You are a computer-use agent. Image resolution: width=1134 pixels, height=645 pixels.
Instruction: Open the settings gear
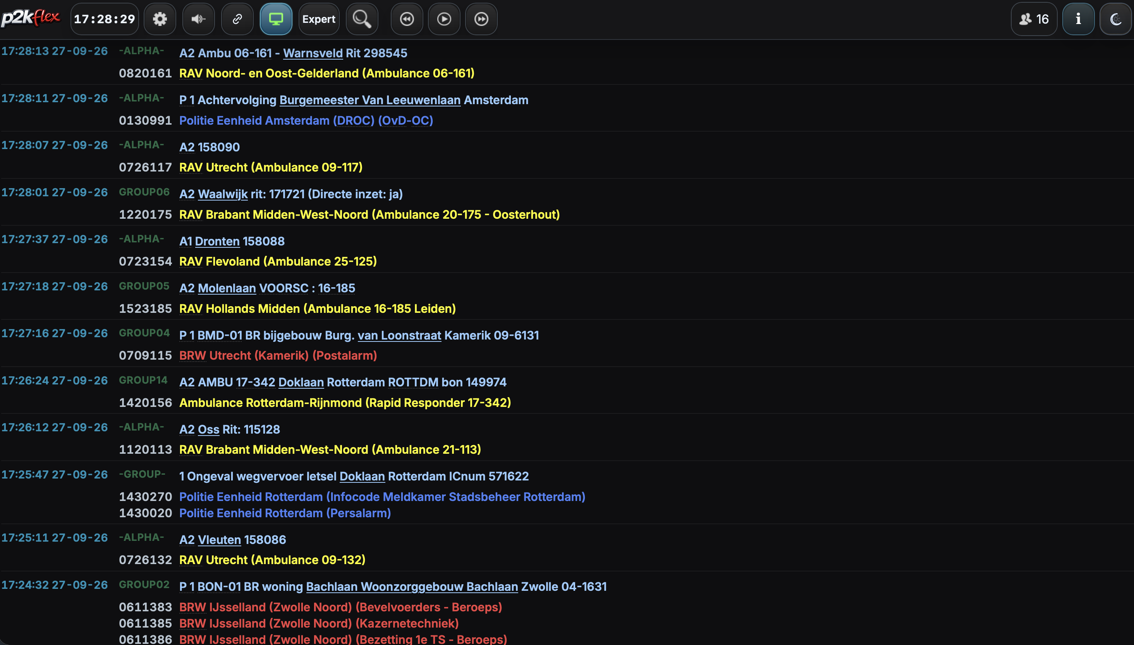pos(160,19)
